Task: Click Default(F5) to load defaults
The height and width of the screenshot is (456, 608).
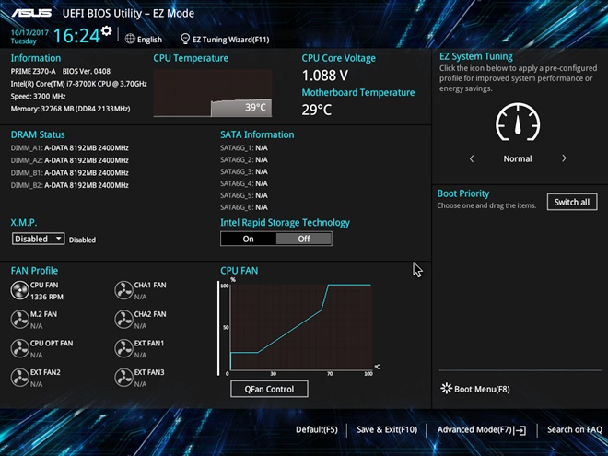Action: (x=317, y=429)
